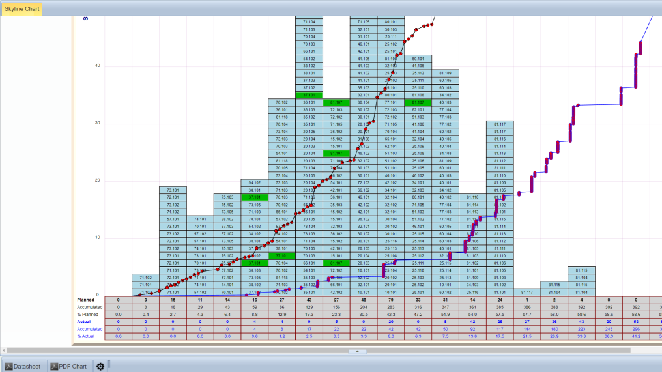Image resolution: width=662 pixels, height=372 pixels.
Task: Click the horizontal scrollbar under the chart
Action: [x=319, y=351]
